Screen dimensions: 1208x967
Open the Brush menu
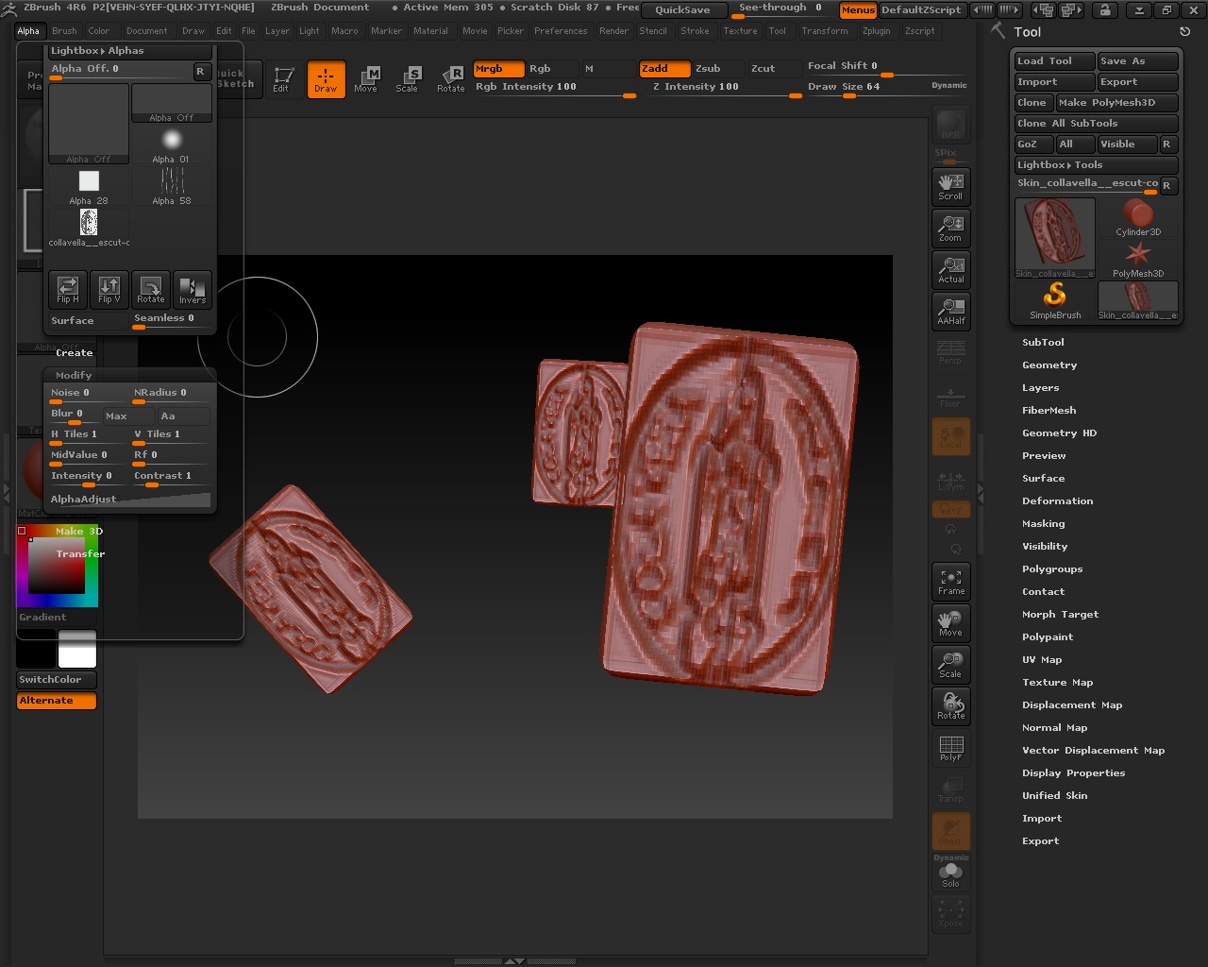click(65, 31)
